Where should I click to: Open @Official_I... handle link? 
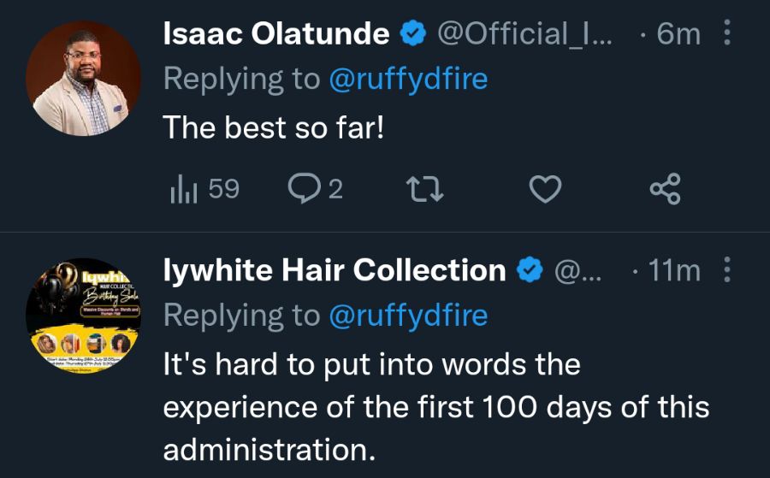pos(525,34)
